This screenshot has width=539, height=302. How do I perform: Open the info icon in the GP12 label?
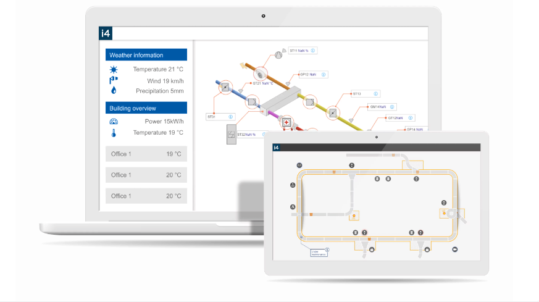(x=324, y=74)
